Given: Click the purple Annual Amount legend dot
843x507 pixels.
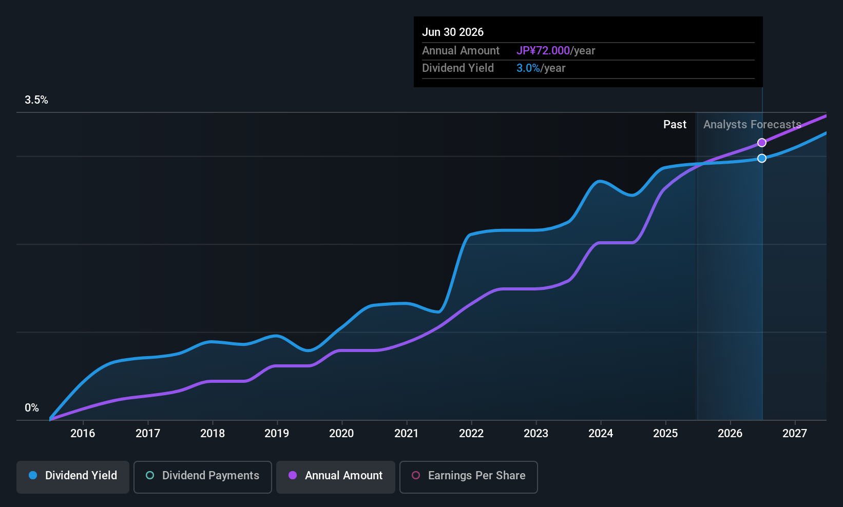Looking at the screenshot, I should tap(293, 475).
